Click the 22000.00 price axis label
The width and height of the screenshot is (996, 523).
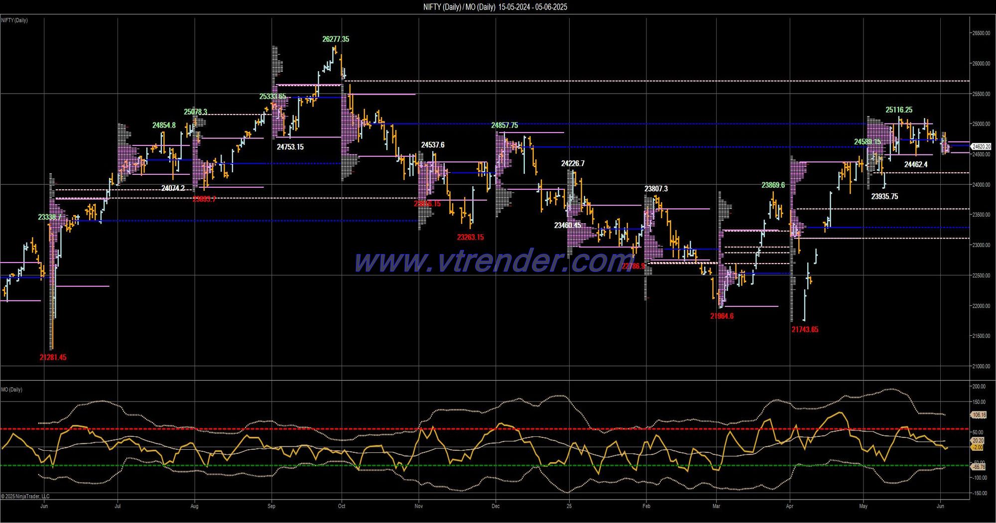pyautogui.click(x=981, y=306)
